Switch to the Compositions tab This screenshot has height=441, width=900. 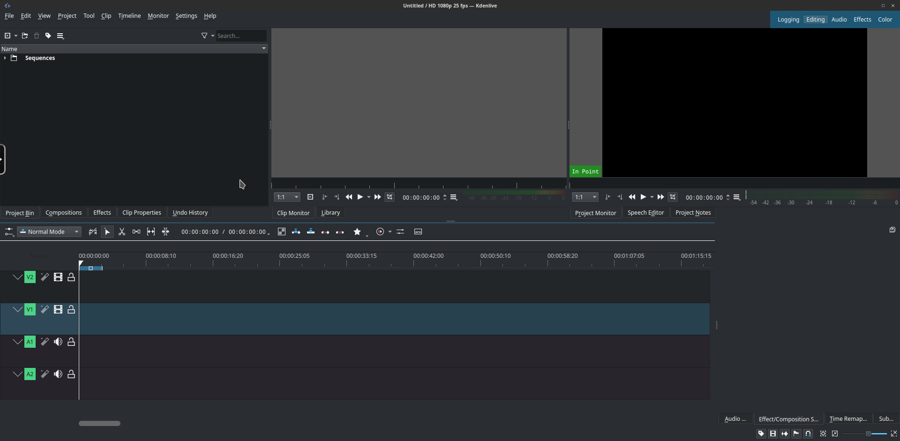pyautogui.click(x=64, y=212)
